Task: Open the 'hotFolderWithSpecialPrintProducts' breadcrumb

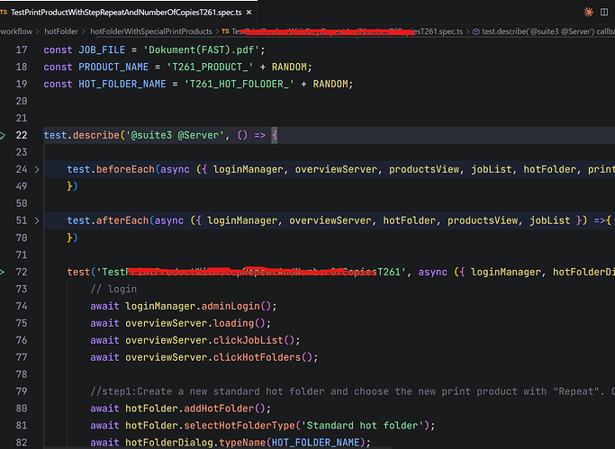Action: click(x=151, y=31)
